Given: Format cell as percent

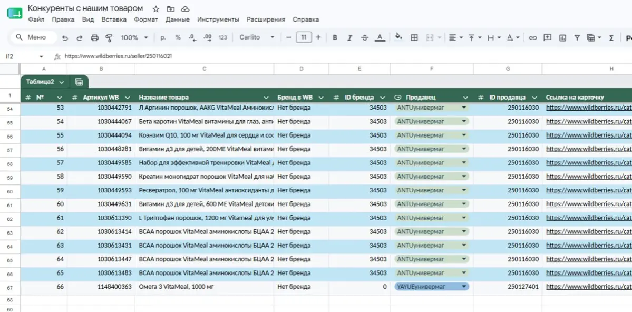Looking at the screenshot, I should [x=178, y=37].
